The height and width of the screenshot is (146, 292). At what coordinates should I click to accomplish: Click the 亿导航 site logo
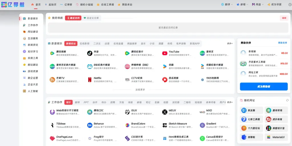coord(13,5)
